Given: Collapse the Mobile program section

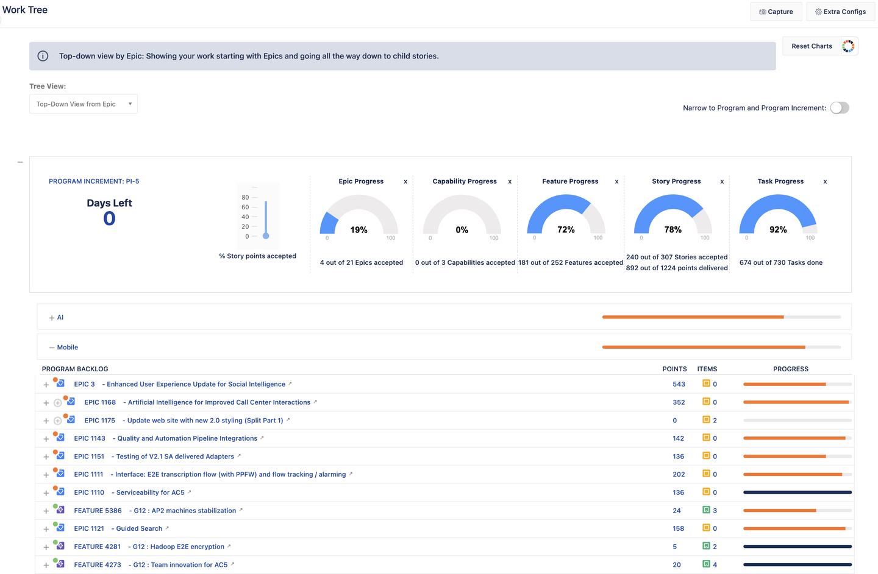Looking at the screenshot, I should click(x=52, y=348).
